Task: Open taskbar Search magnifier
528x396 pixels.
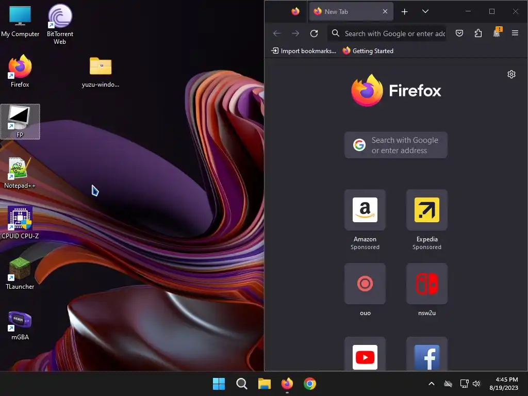Action: (241, 384)
